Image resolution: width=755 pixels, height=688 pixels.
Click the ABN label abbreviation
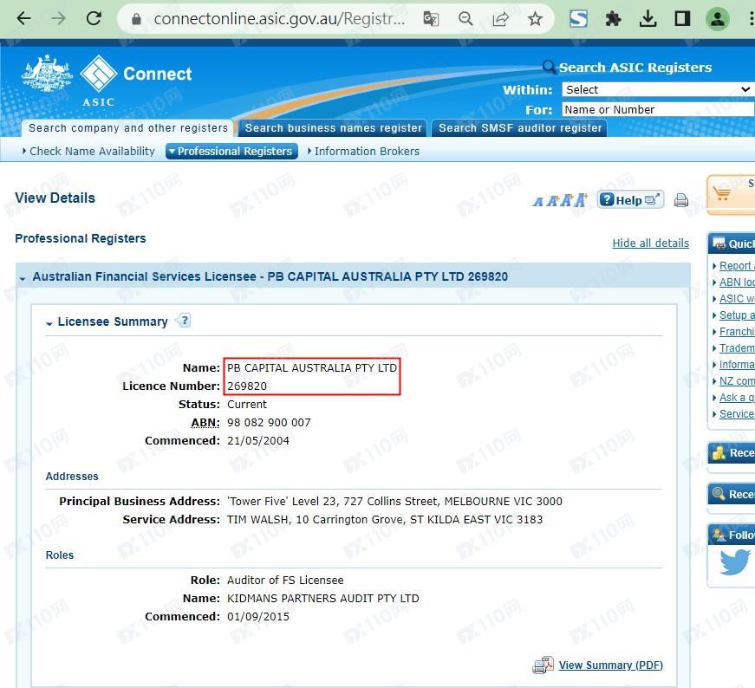point(205,423)
